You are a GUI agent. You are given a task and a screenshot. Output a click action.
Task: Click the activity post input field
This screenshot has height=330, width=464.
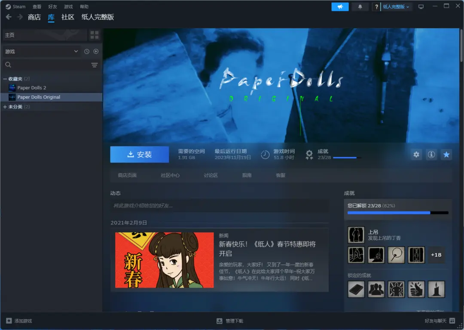(219, 206)
